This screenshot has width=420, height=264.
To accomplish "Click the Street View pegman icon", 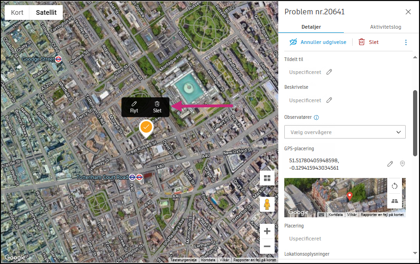I will (x=267, y=204).
